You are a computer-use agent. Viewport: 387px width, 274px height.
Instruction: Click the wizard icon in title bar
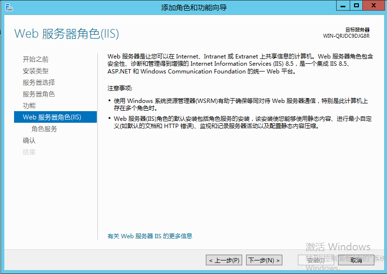pyautogui.click(x=9, y=7)
